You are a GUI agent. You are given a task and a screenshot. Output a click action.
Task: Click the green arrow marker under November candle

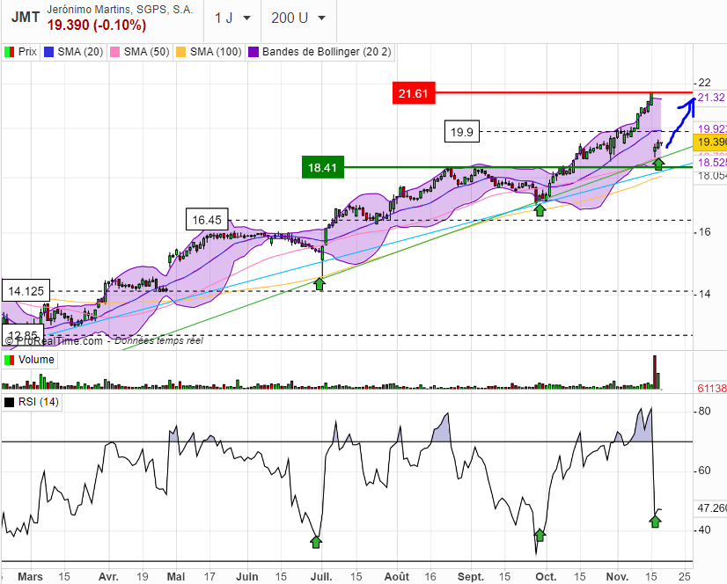[x=658, y=163]
